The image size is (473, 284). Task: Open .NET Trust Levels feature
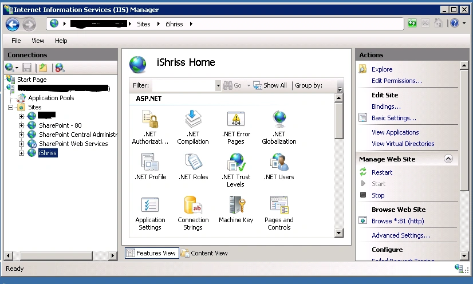[236, 170]
